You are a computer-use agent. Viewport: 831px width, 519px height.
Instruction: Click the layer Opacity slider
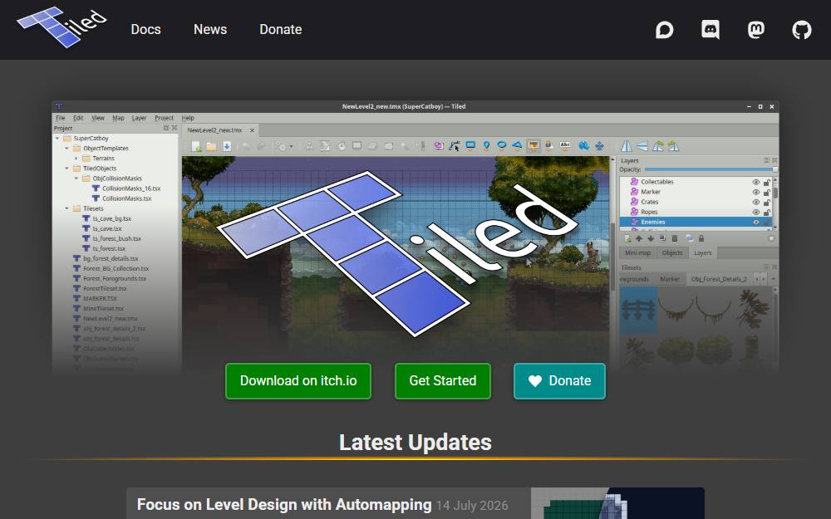click(711, 169)
